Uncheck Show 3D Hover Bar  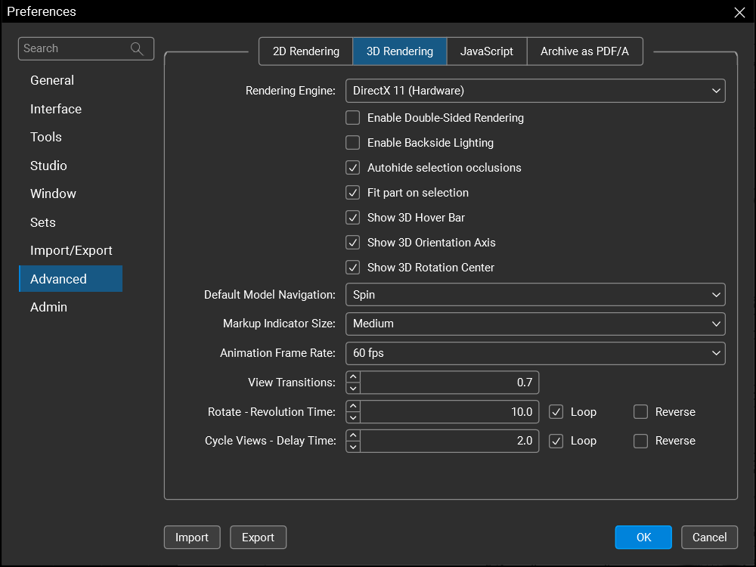pos(353,218)
